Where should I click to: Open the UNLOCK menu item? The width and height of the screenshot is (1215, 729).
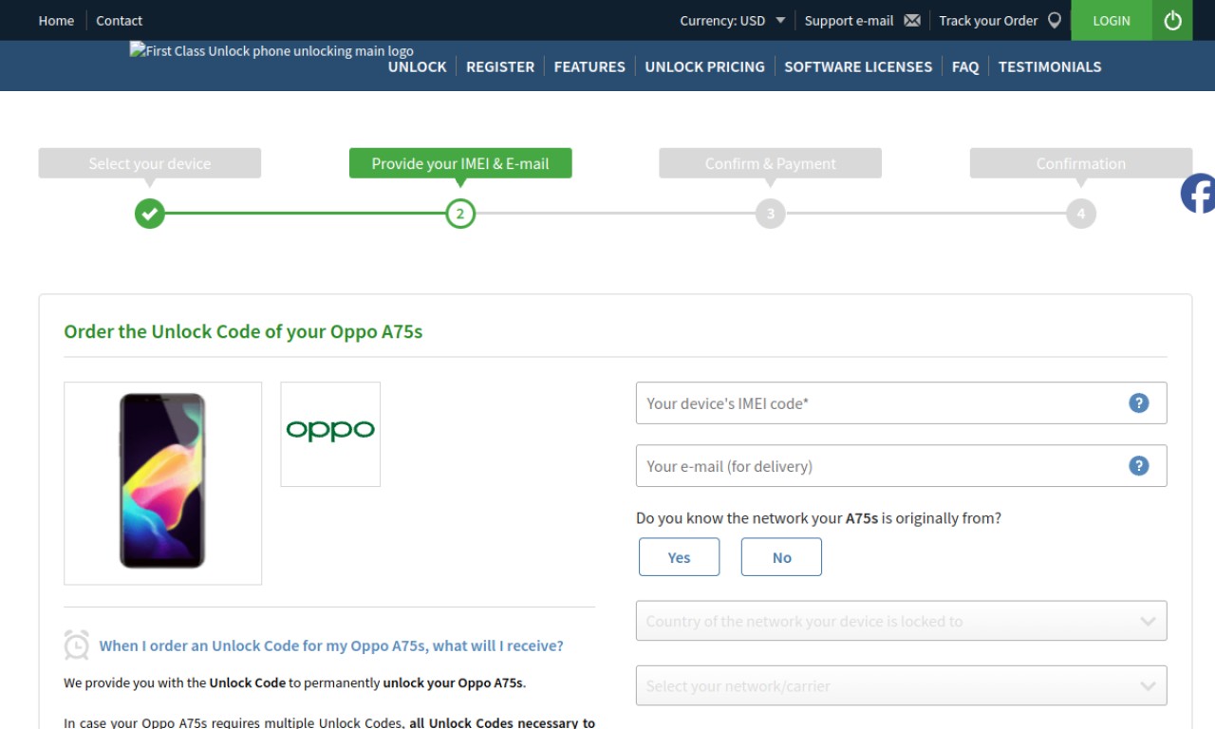[417, 66]
